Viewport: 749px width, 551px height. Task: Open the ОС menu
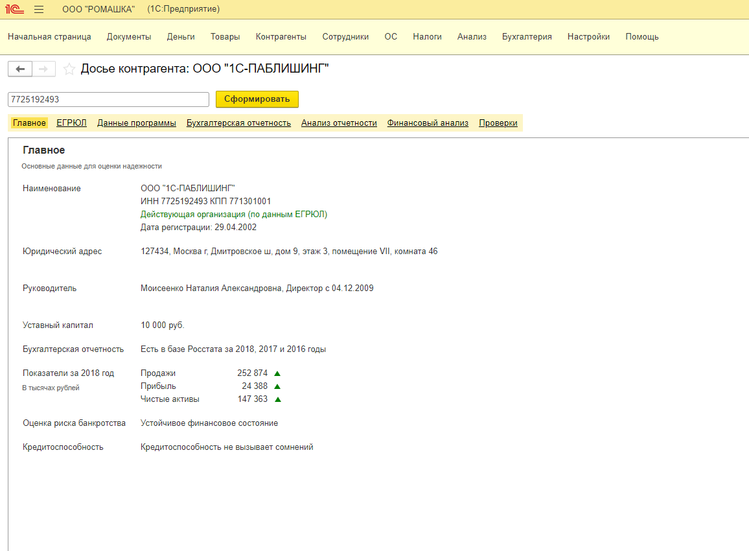coord(391,37)
